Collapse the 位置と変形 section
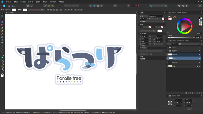The width and height of the screenshot is (203, 114). click(139, 33)
